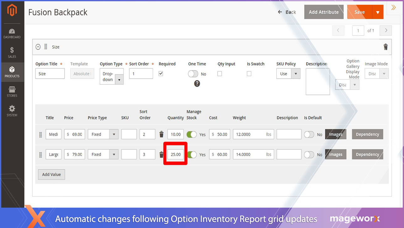Enable Is Default for the Medi row
Screen dimensions: 404x228
point(309,134)
